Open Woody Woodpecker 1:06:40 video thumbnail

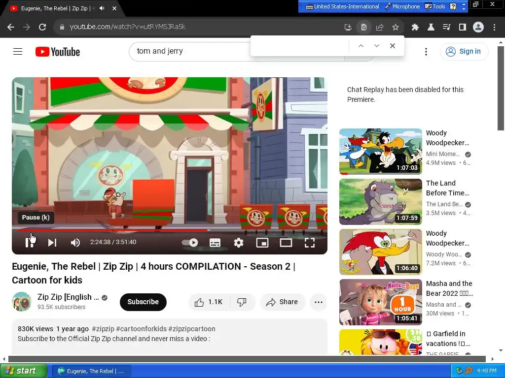pos(381,252)
